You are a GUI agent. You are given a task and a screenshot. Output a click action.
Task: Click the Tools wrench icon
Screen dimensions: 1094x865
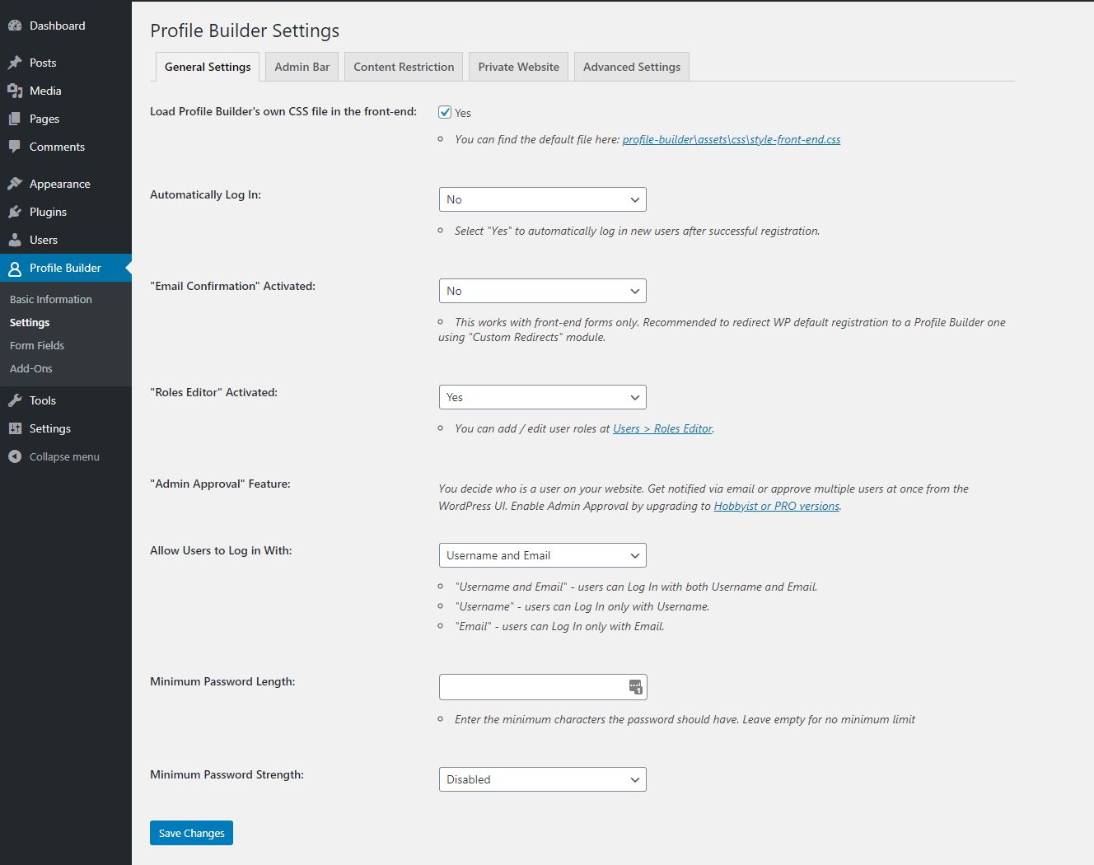coord(15,400)
